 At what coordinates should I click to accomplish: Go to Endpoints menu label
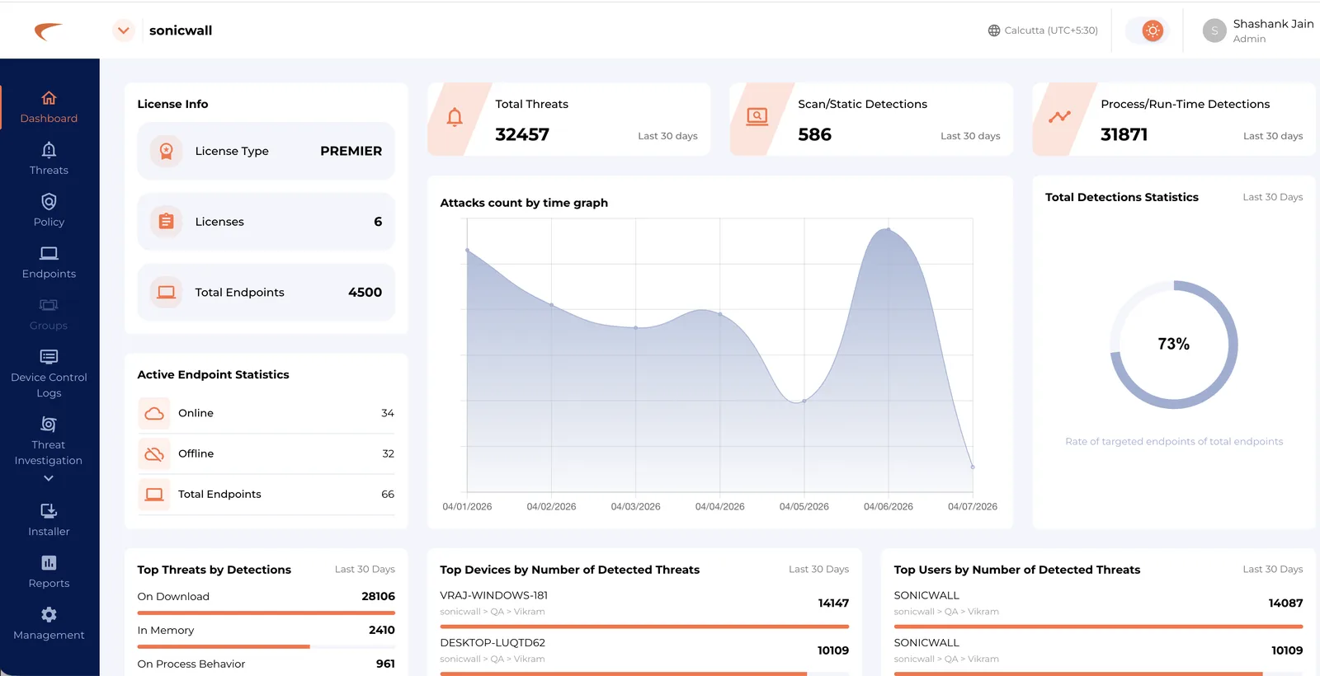tap(49, 275)
